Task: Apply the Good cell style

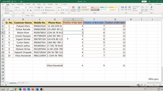Action: click(104, 7)
